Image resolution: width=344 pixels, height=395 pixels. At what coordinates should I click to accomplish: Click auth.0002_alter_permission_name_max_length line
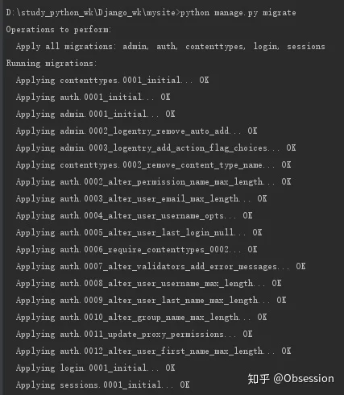pos(153,181)
